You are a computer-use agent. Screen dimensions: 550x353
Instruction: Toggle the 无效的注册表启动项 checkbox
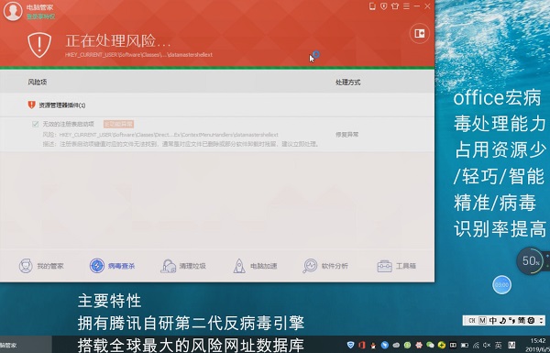pos(35,124)
